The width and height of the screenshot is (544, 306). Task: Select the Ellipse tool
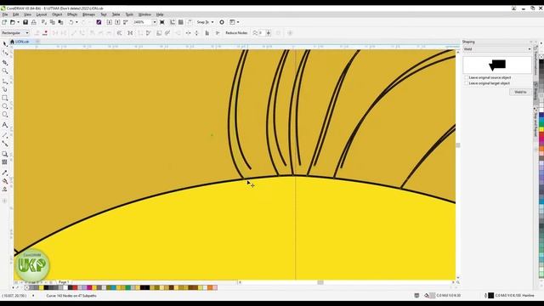[x=5, y=106]
